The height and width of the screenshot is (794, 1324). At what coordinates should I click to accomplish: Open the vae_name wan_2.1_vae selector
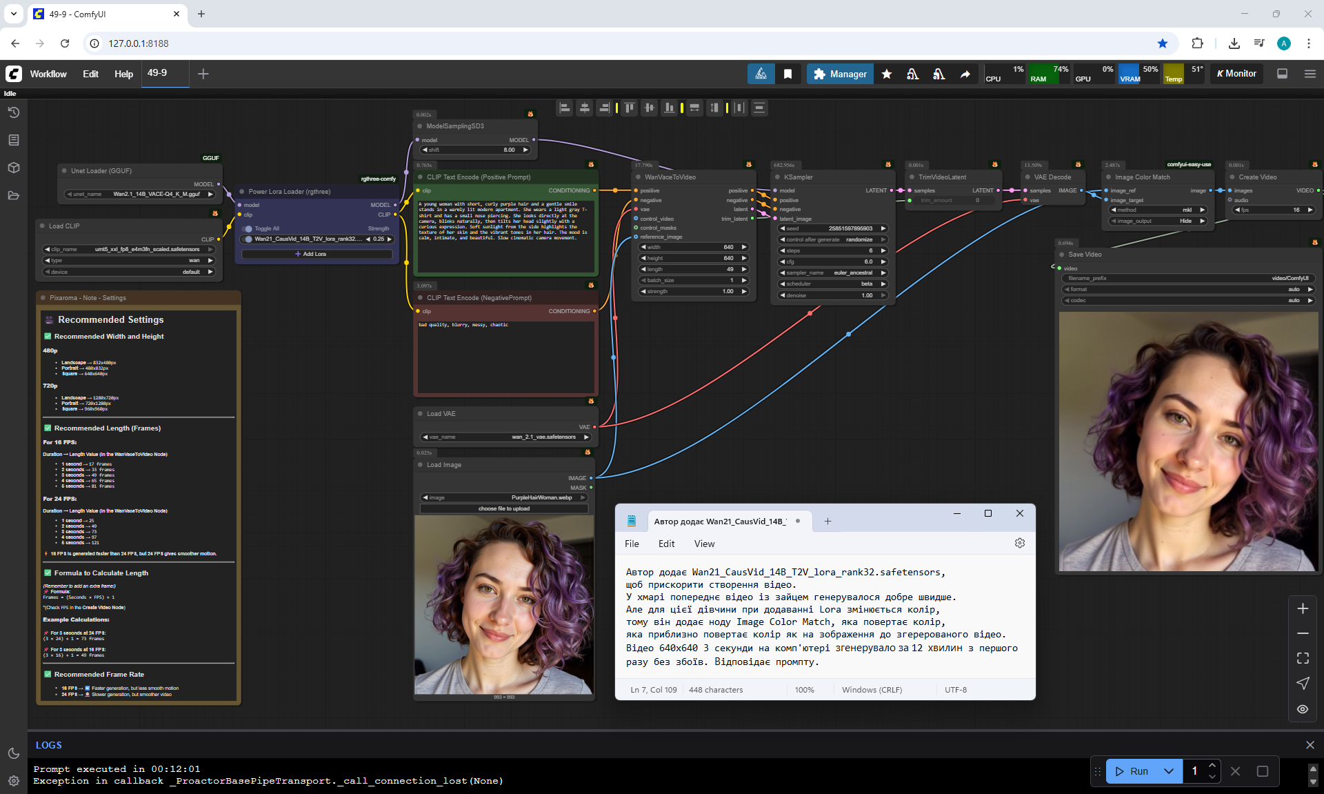click(506, 437)
